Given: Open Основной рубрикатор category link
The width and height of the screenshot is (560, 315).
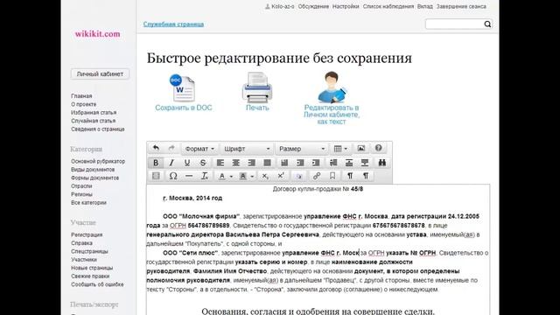Looking at the screenshot, I should pos(98,161).
